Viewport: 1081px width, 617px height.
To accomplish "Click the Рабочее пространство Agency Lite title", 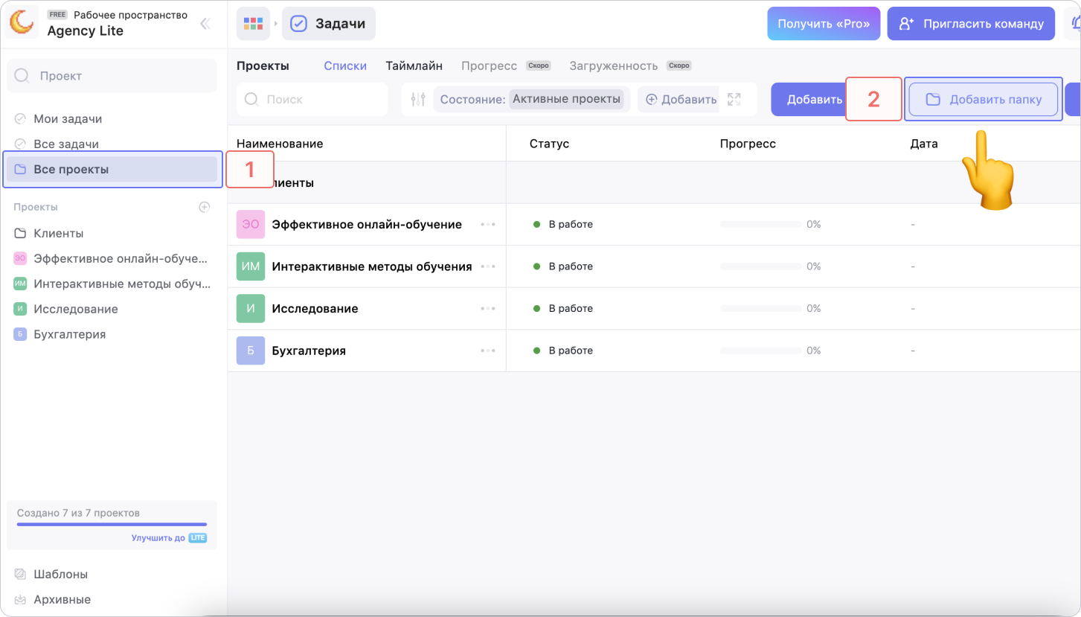I will point(118,24).
